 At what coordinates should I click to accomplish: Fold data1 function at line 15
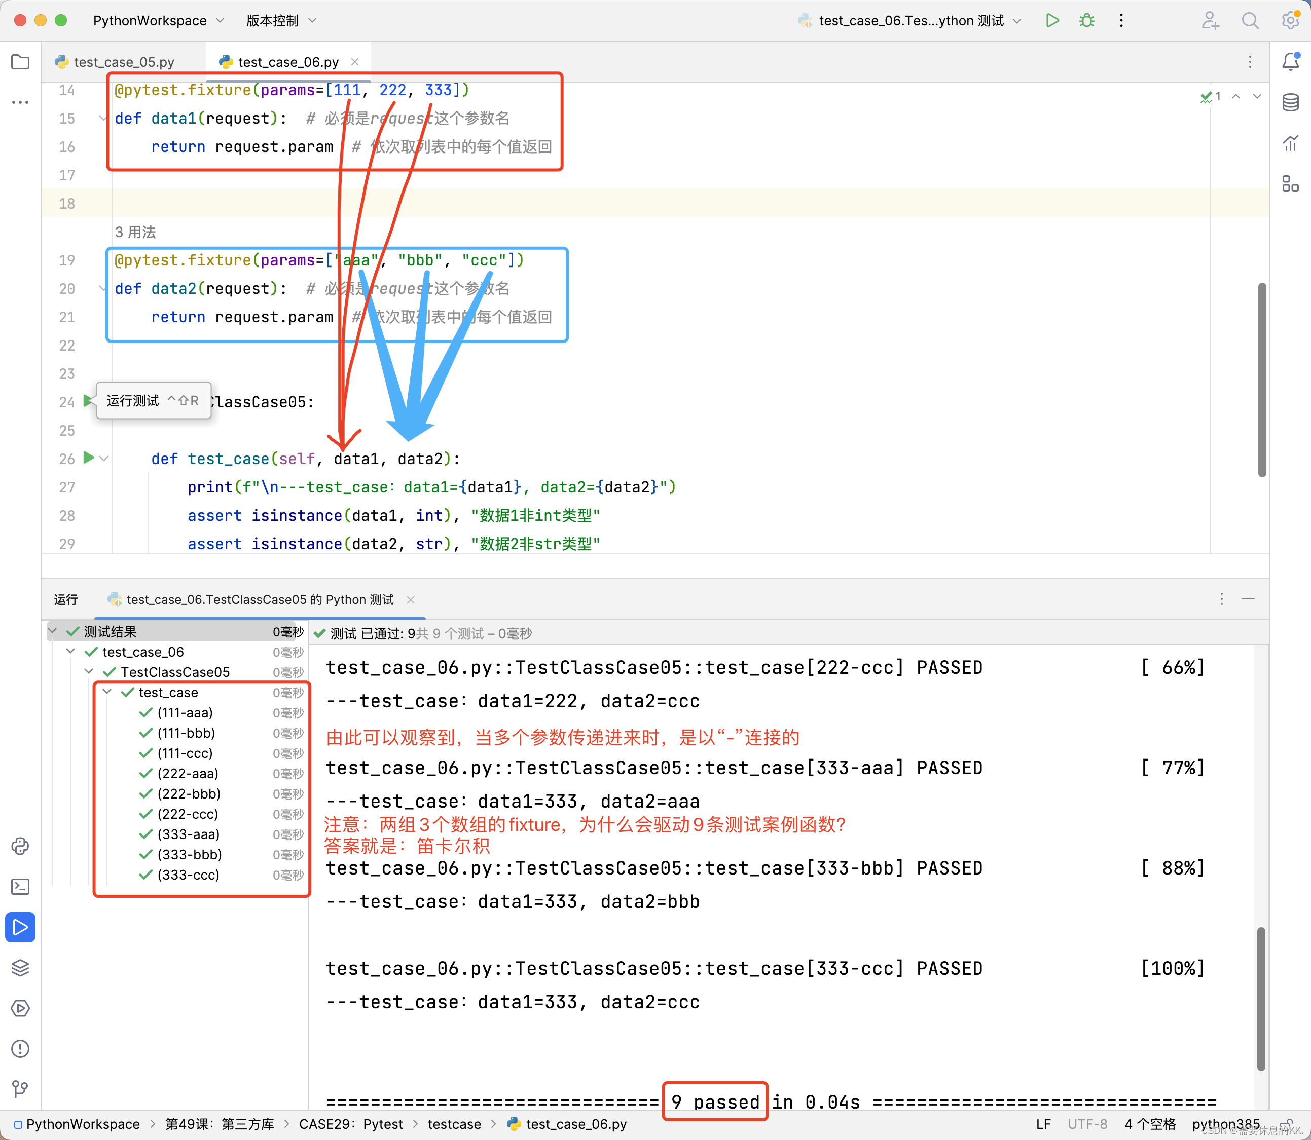click(102, 119)
